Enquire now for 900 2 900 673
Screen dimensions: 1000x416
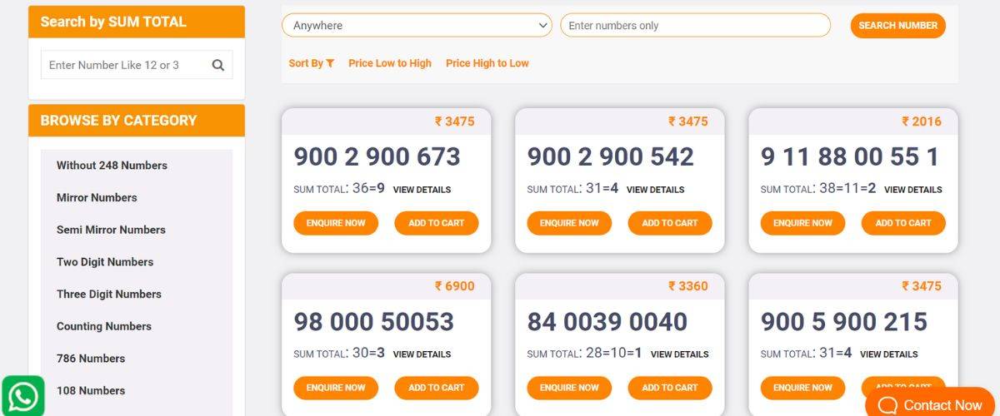[336, 223]
